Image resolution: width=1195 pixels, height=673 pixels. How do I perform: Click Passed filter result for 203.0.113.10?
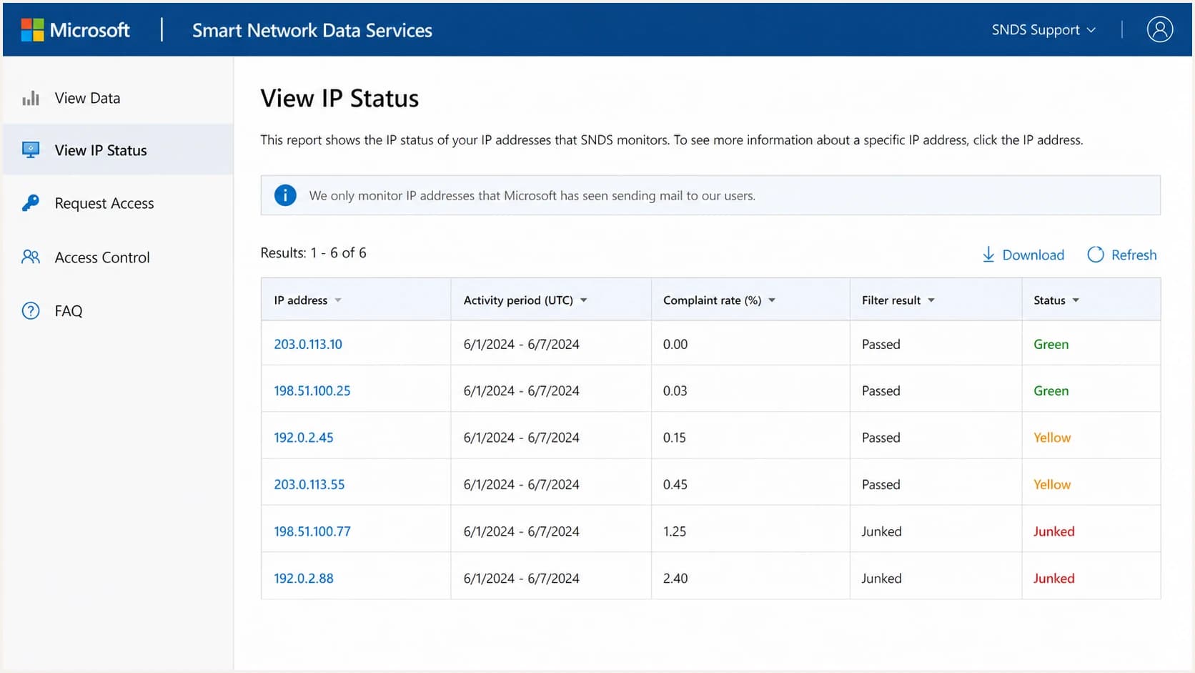pos(881,344)
